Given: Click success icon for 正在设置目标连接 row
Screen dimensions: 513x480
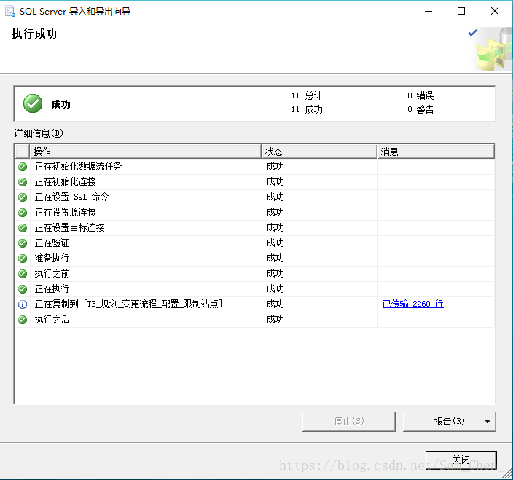Looking at the screenshot, I should pos(23,227).
